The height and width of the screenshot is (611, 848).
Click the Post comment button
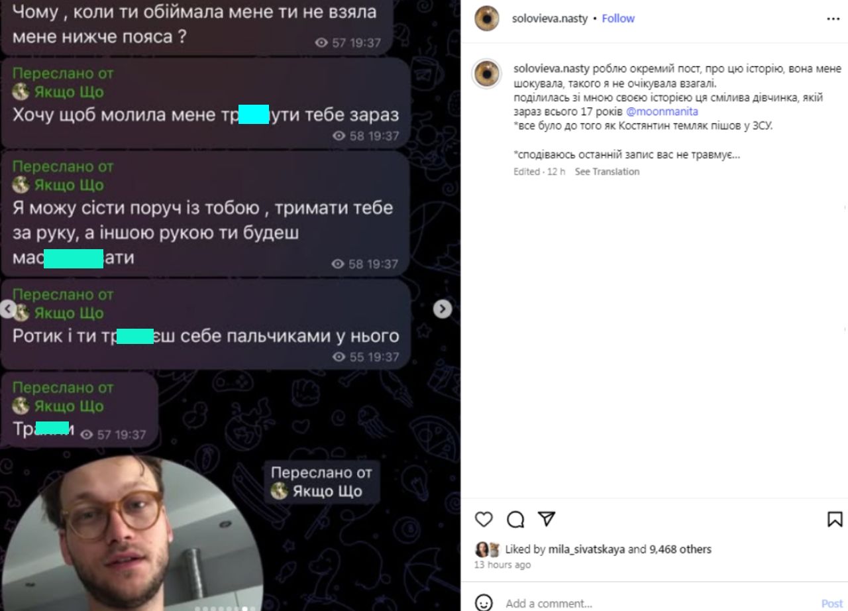pyautogui.click(x=832, y=603)
